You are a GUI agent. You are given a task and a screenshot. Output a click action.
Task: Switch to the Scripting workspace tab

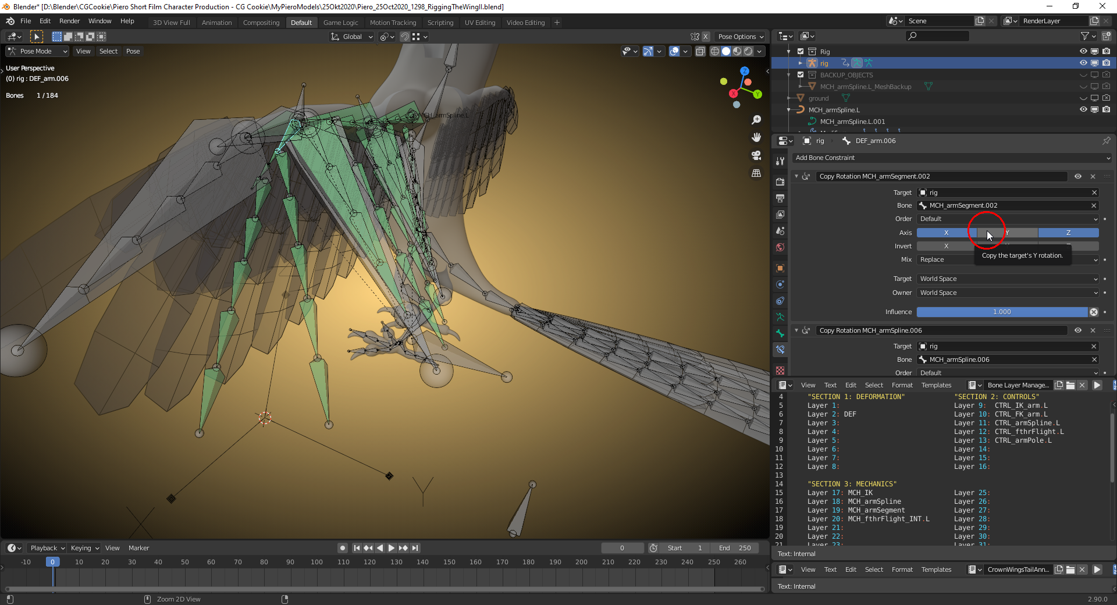click(440, 23)
